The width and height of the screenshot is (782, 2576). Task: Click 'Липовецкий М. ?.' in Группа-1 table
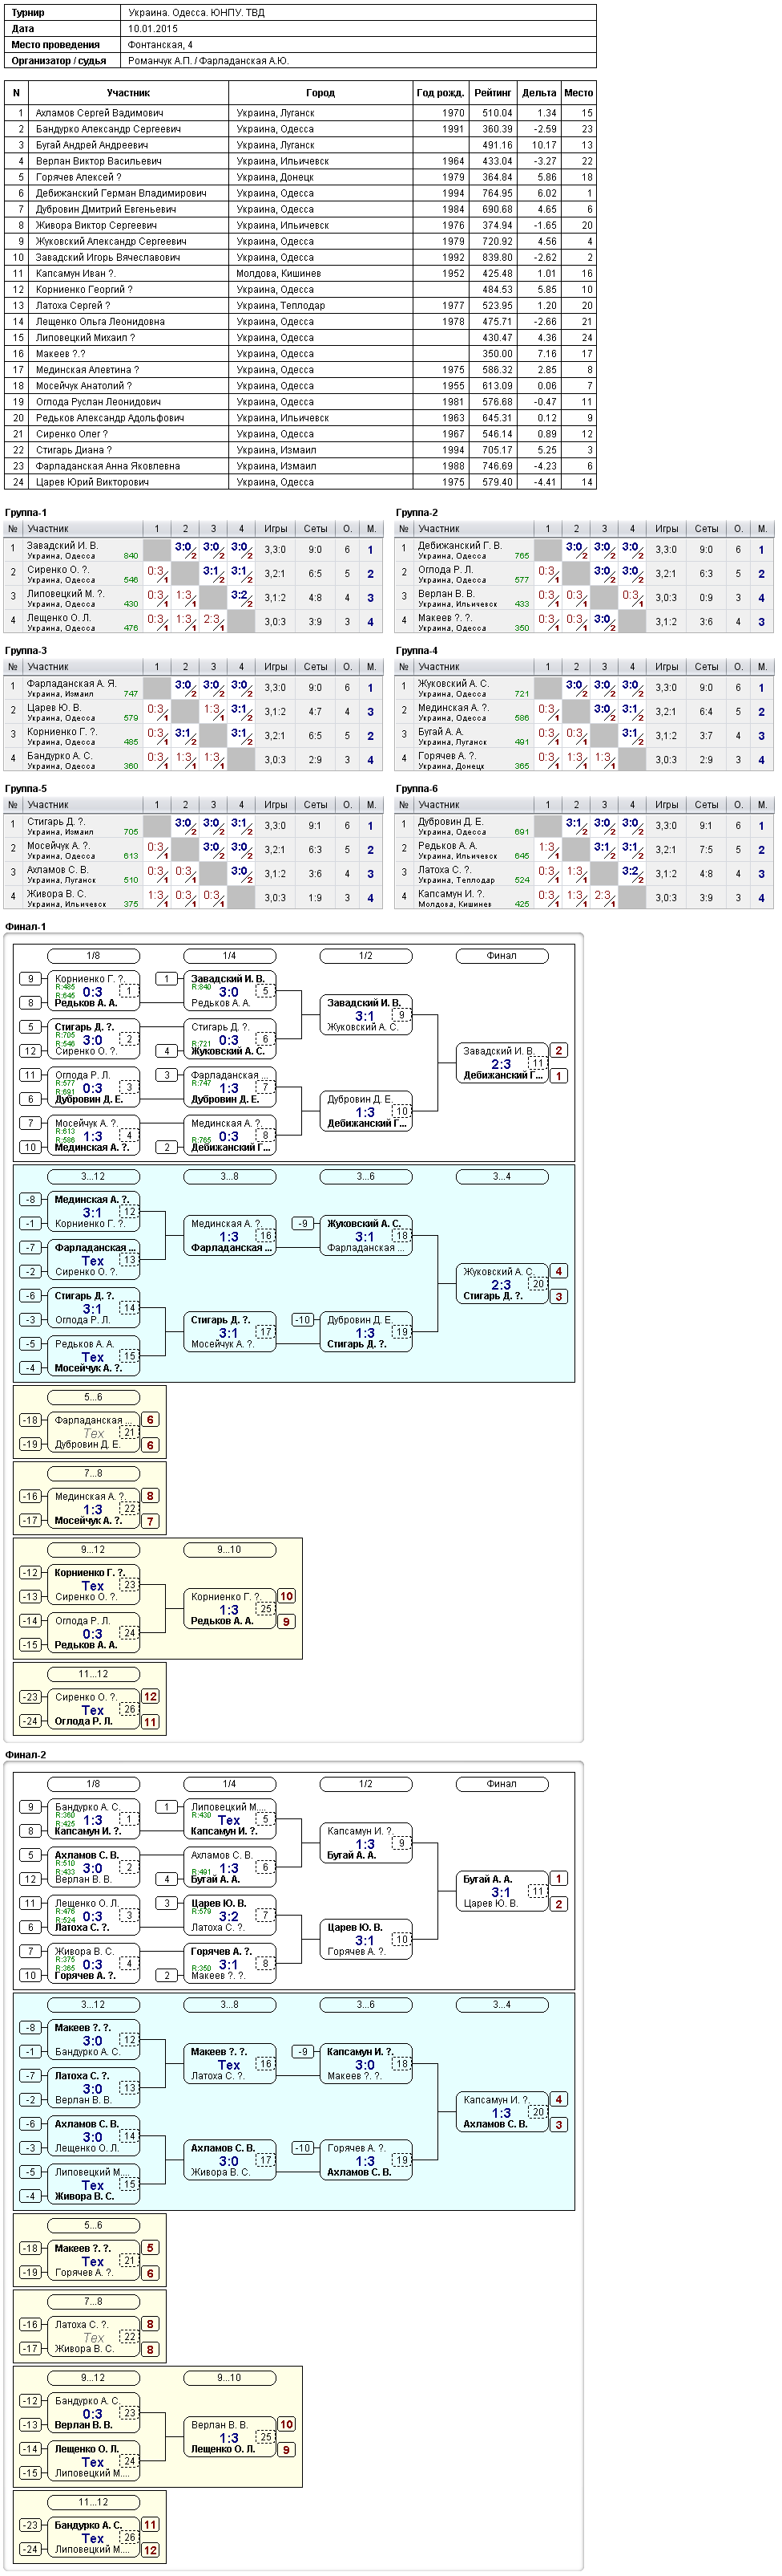coord(65,594)
